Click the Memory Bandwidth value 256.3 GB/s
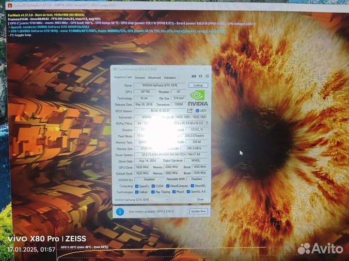 point(194,148)
